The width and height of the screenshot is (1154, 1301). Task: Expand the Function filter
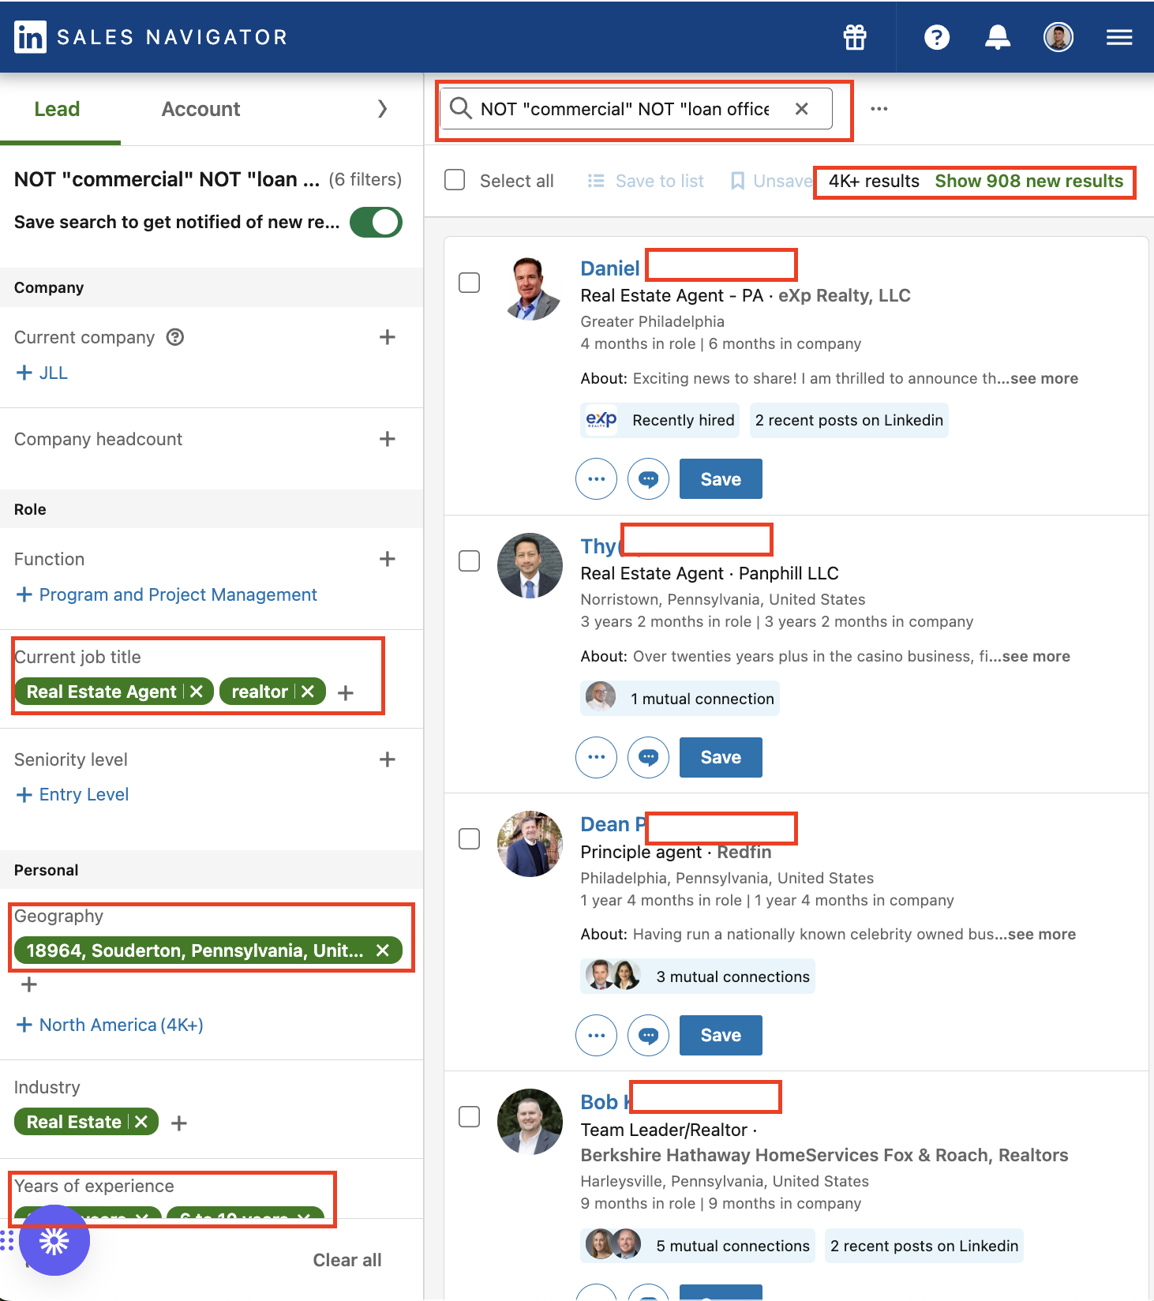[x=388, y=559]
